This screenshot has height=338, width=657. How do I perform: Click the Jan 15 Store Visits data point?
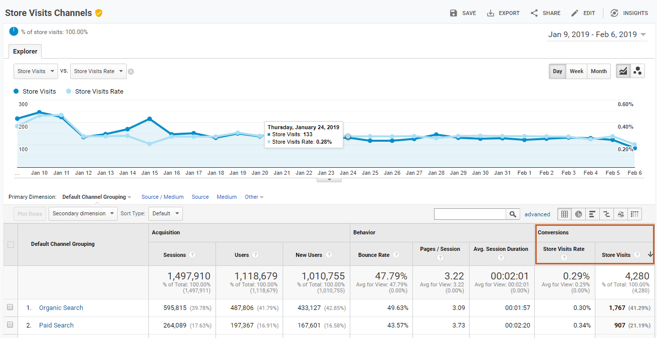pos(150,119)
